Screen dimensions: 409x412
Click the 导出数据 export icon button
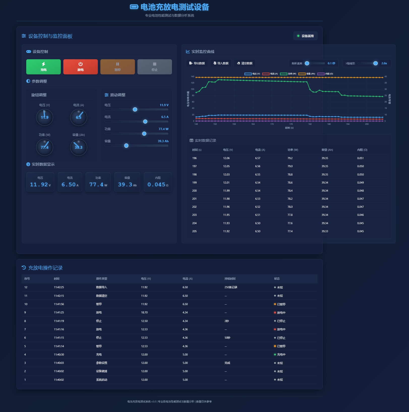point(197,63)
